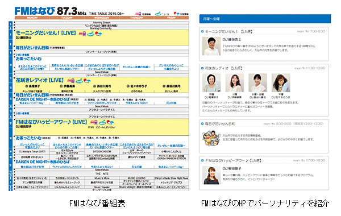Click the Morning Community row in the timetable
This screenshot has width=341, height=216.
coord(102,28)
